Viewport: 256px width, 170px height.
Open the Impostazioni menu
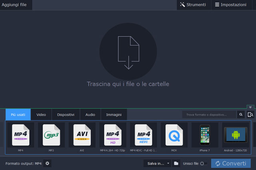coord(231,5)
